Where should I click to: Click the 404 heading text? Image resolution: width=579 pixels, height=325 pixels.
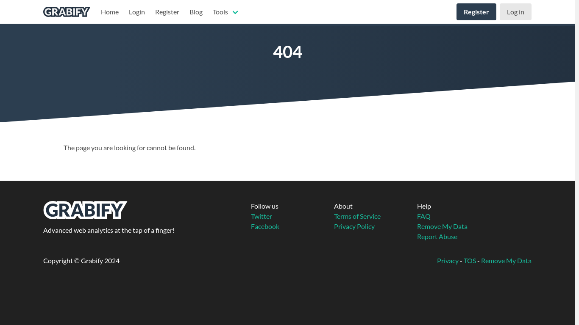click(x=287, y=52)
